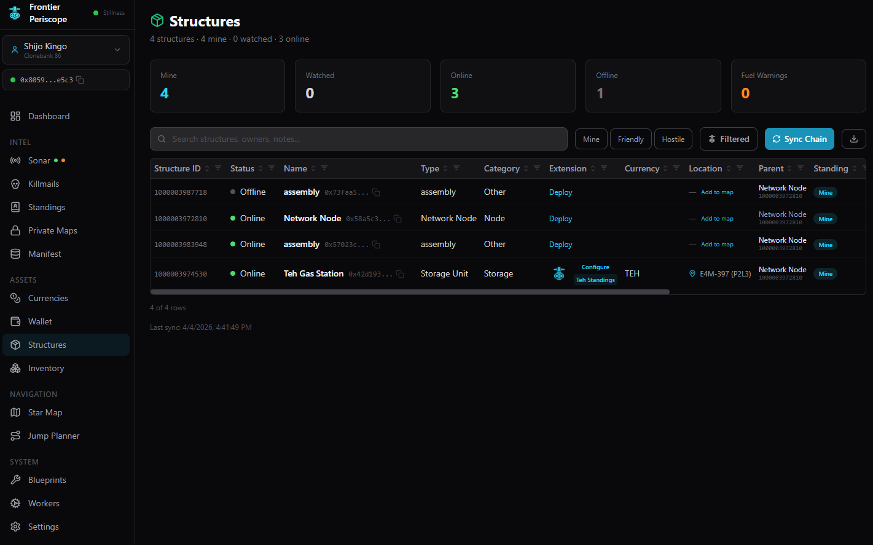Click the Offline summary card
Image resolution: width=873 pixels, height=545 pixels.
click(653, 86)
